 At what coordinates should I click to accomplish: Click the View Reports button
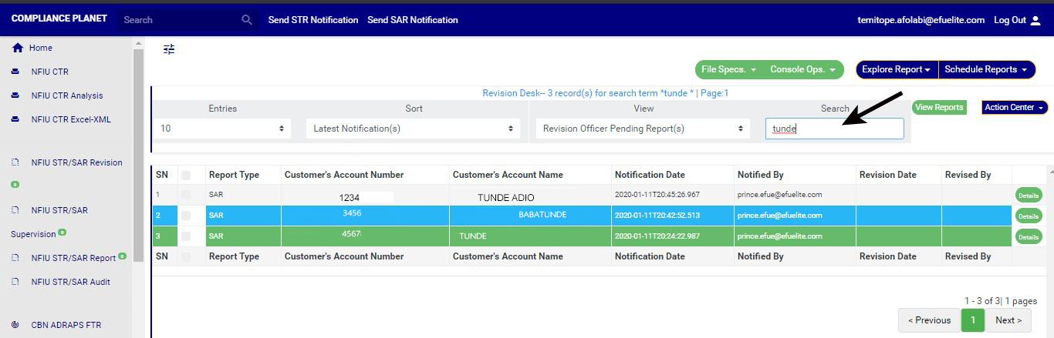tap(939, 108)
